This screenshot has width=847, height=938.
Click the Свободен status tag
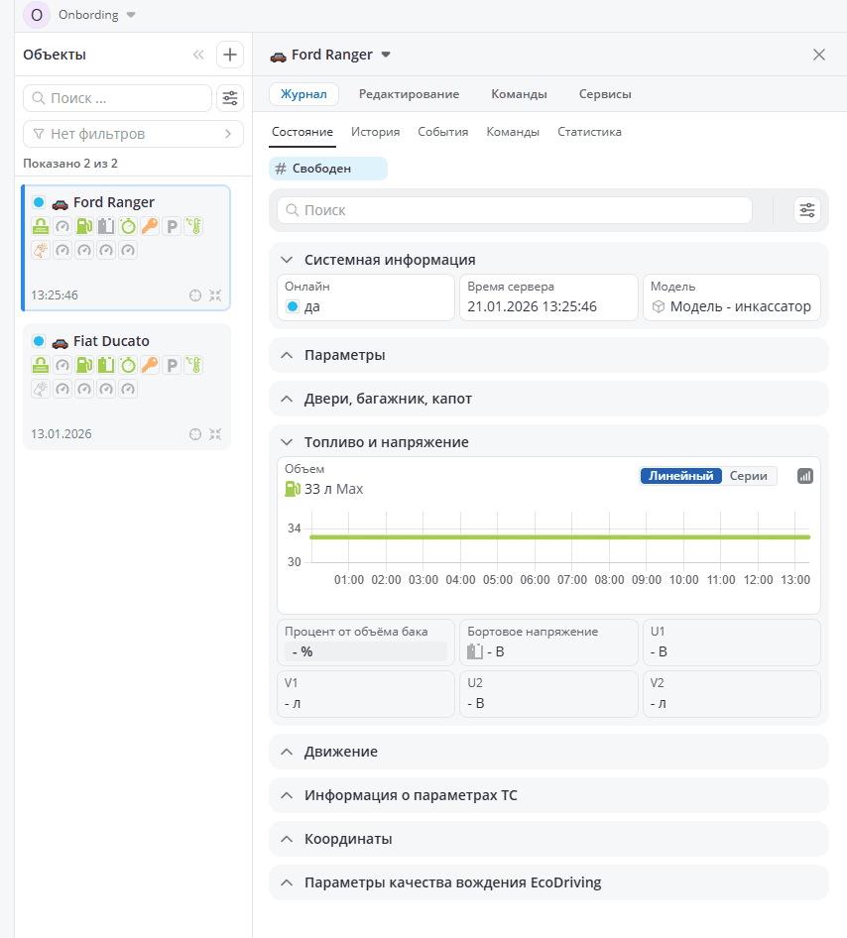point(328,169)
